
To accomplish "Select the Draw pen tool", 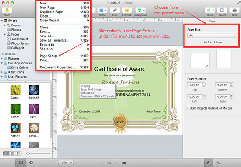I will coord(115,11).
